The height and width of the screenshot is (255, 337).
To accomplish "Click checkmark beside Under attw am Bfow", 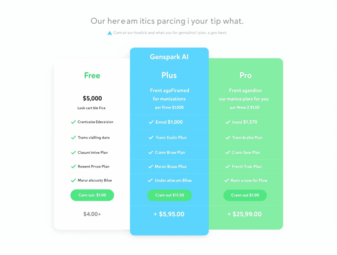I will [x=150, y=180].
